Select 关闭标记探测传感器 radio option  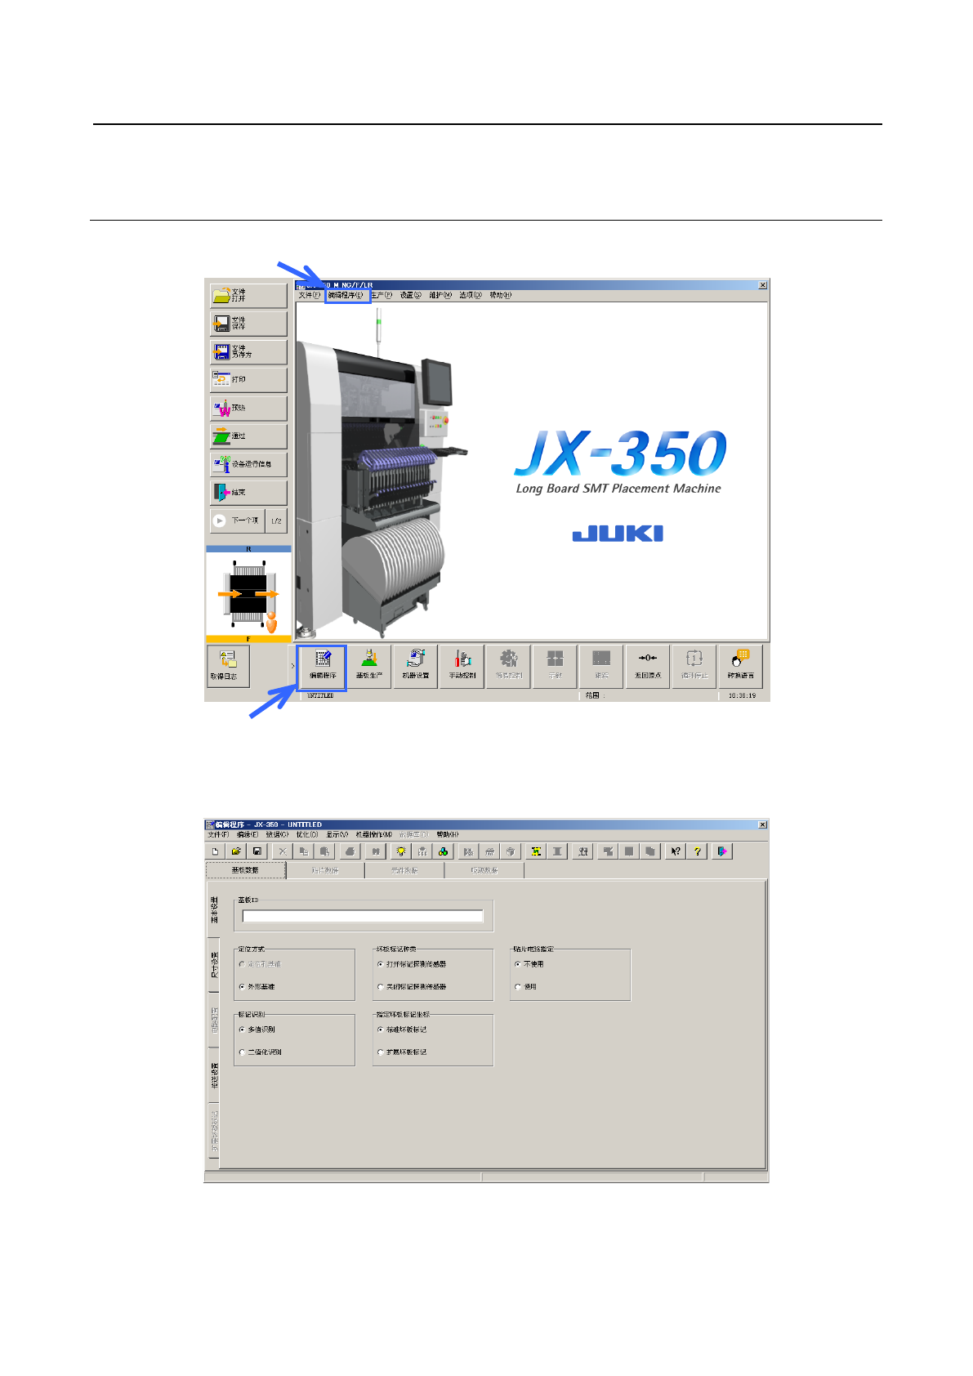[x=412, y=987]
